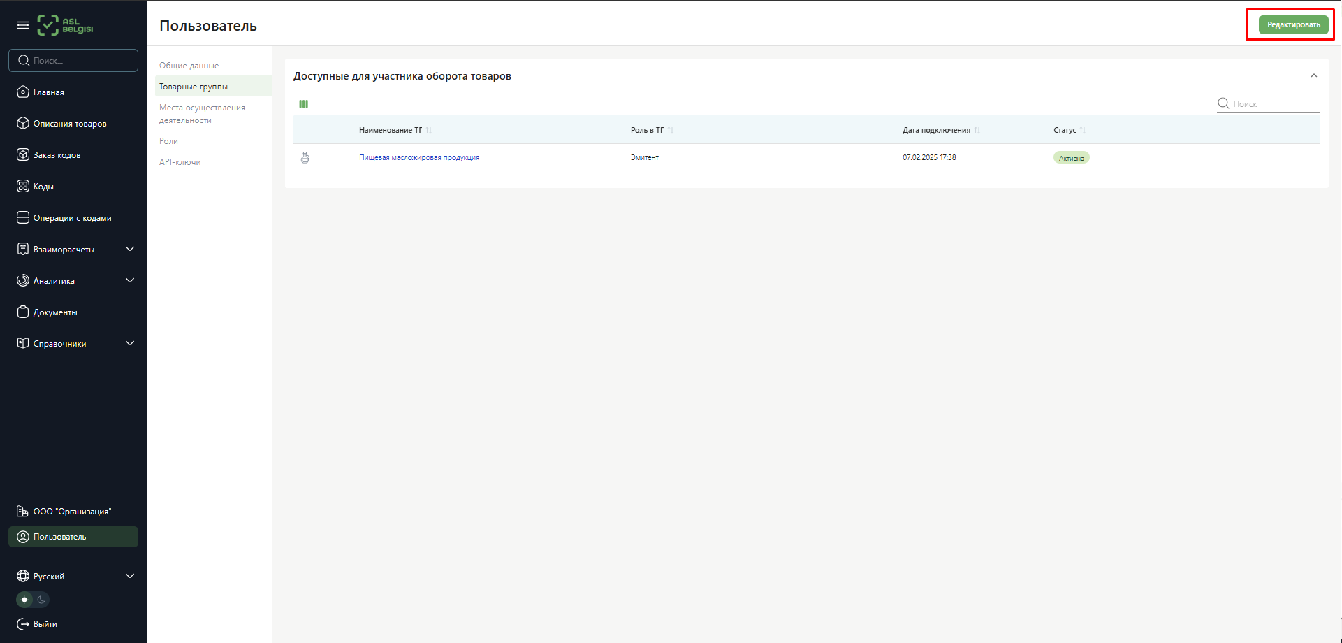
Task: Click the hamburger menu icon
Action: point(23,25)
